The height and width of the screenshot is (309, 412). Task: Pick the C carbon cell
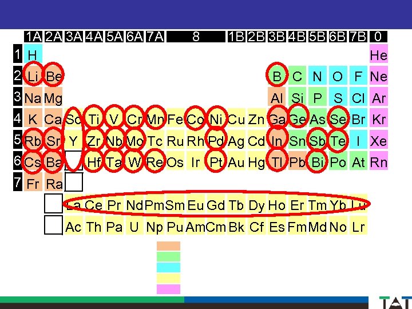[x=297, y=75]
